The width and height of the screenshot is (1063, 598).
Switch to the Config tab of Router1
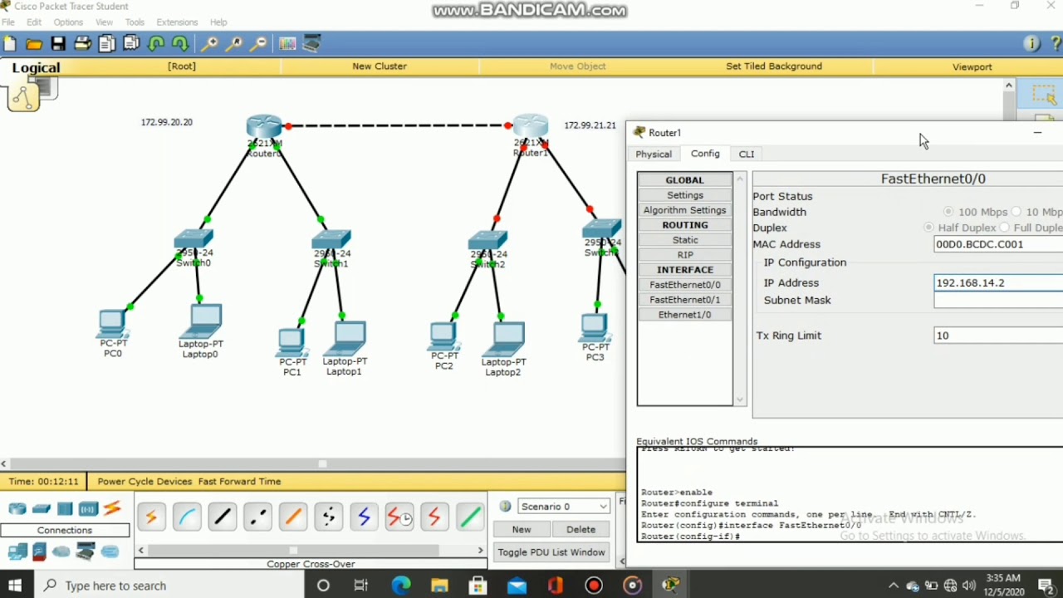(705, 154)
